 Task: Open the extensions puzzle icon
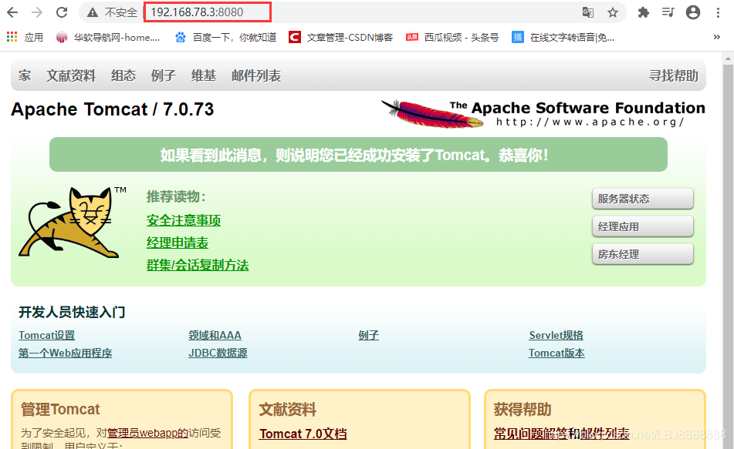point(644,12)
